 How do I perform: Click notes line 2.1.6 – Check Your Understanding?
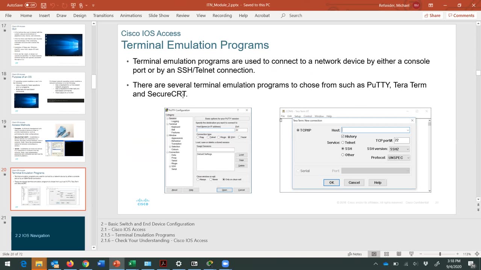[x=154, y=240]
